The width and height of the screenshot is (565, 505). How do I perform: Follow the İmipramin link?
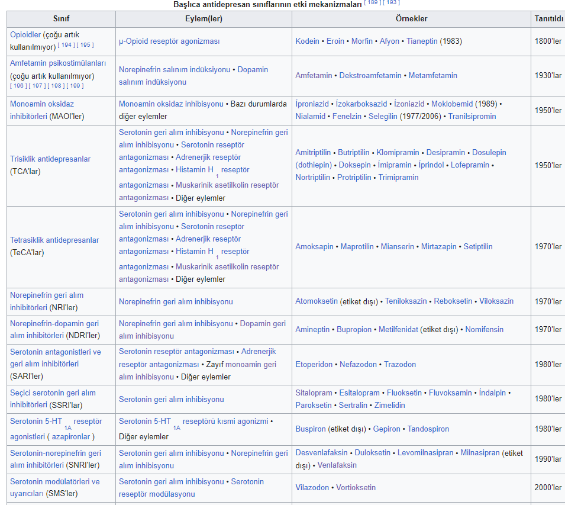[x=395, y=165]
